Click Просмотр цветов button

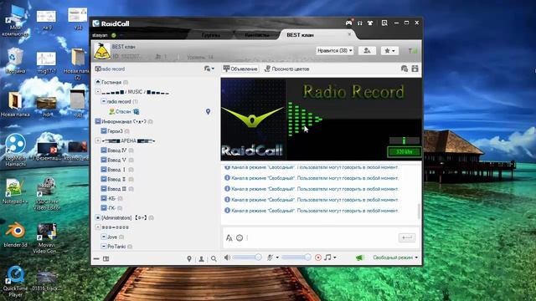[286, 69]
